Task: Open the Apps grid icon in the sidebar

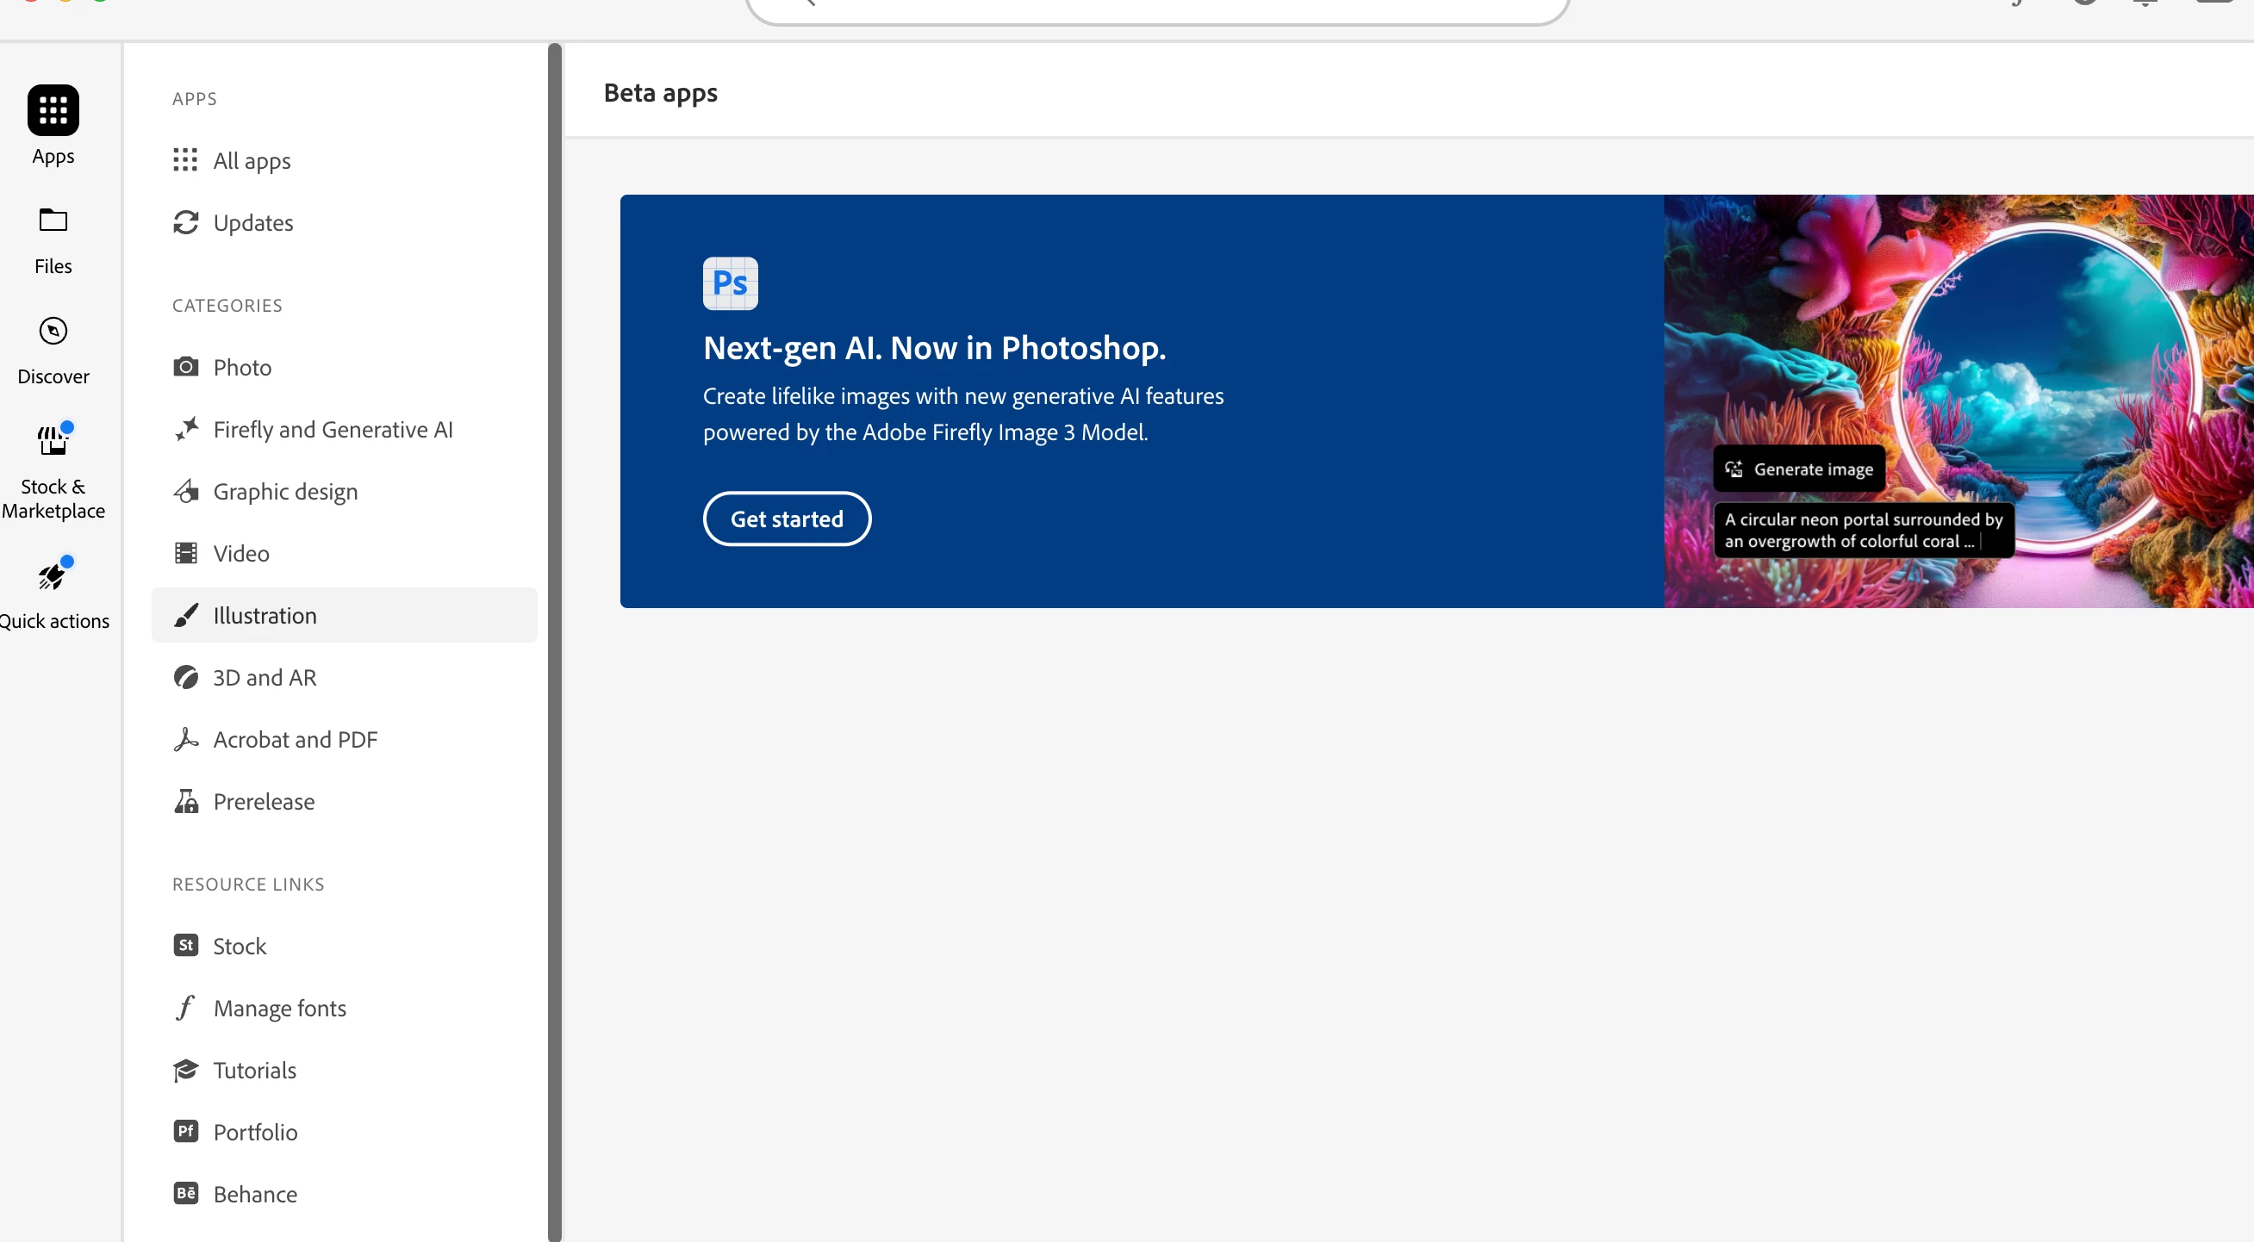Action: pos(53,110)
